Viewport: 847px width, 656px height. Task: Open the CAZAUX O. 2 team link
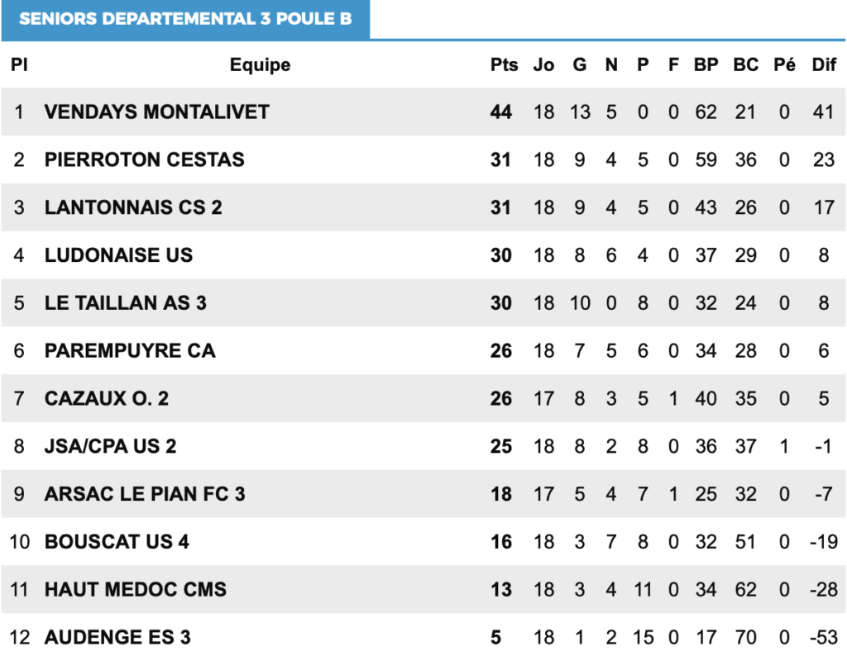(x=107, y=399)
